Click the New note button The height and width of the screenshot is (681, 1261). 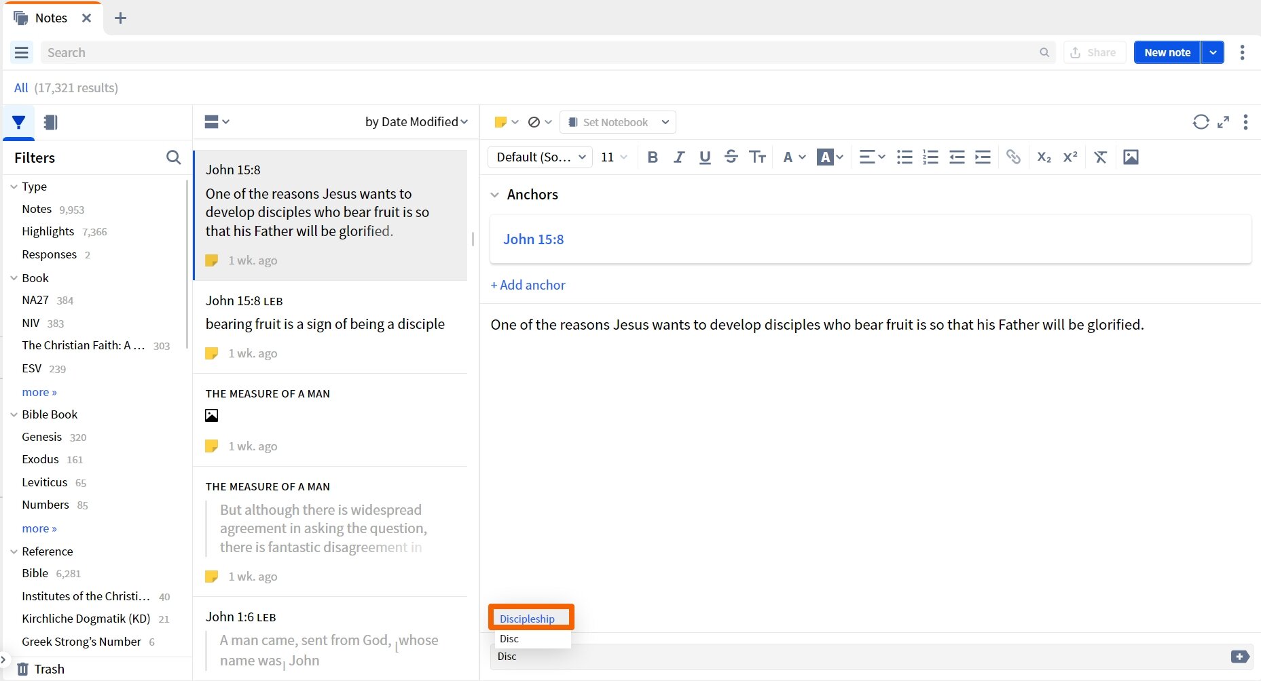pyautogui.click(x=1167, y=52)
